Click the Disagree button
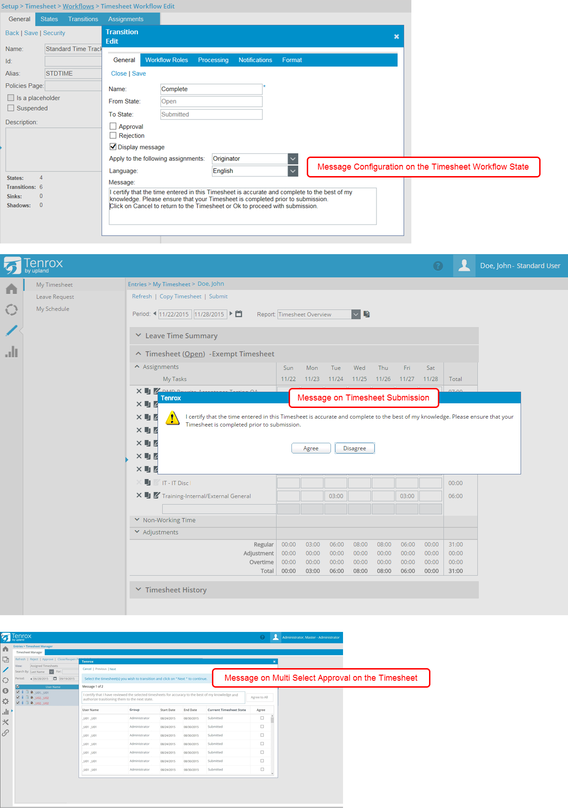The image size is (568, 808). pos(355,448)
